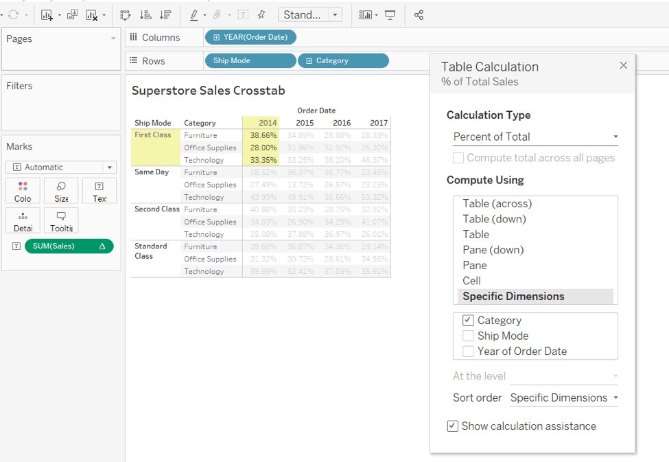Activate the Highlight pen icon
The height and width of the screenshot is (462, 669).
point(194,14)
